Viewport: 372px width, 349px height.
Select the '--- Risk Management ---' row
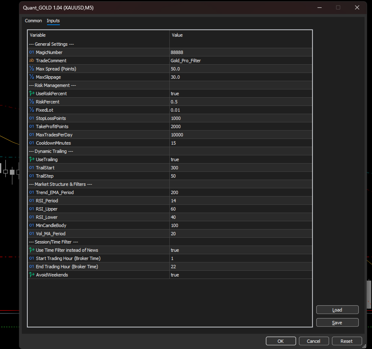pyautogui.click(x=170, y=85)
